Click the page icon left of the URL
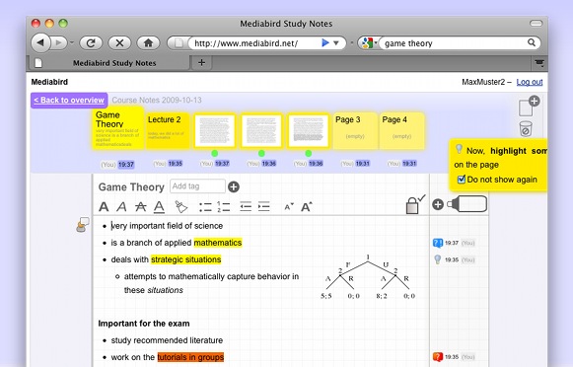Screen dimensions: 573x367 pos(179,43)
